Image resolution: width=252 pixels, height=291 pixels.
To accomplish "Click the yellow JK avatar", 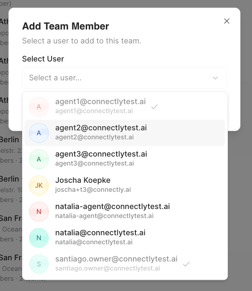I will click(39, 185).
